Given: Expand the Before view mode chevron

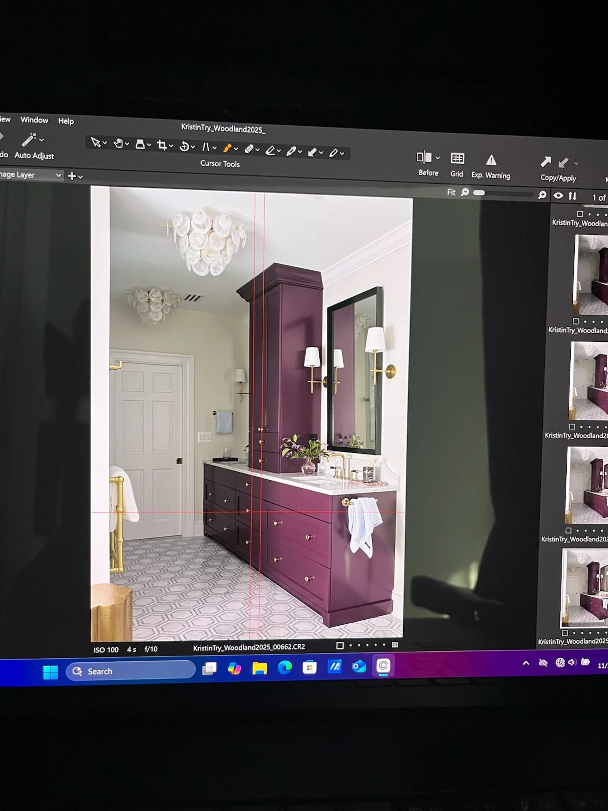Looking at the screenshot, I should pyautogui.click(x=438, y=158).
